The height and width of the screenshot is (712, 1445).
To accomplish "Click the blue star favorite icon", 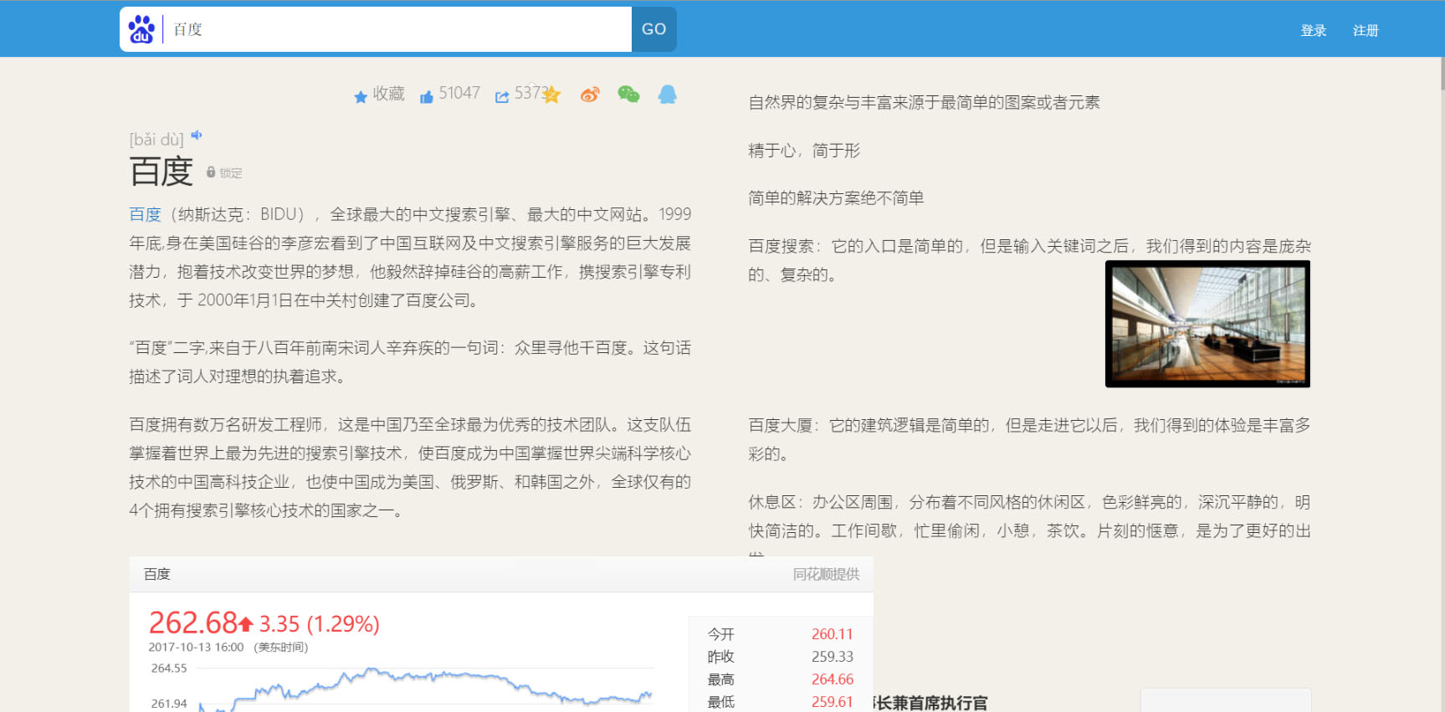I will click(x=361, y=97).
